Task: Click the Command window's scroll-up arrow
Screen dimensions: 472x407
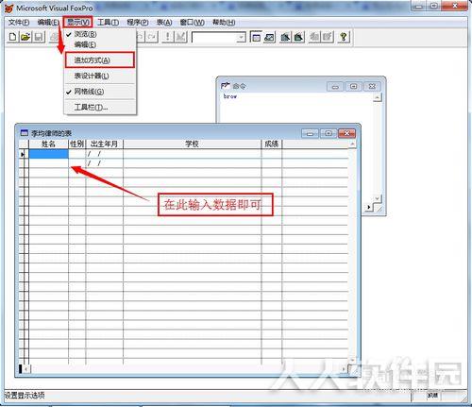Action: [377, 97]
